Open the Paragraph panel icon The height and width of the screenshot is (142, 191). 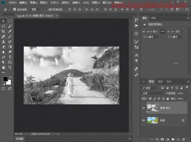click(137, 61)
